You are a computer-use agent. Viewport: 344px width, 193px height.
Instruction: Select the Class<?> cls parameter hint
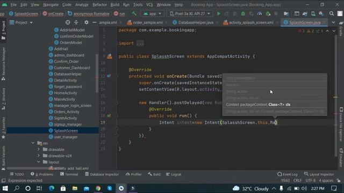click(x=279, y=105)
